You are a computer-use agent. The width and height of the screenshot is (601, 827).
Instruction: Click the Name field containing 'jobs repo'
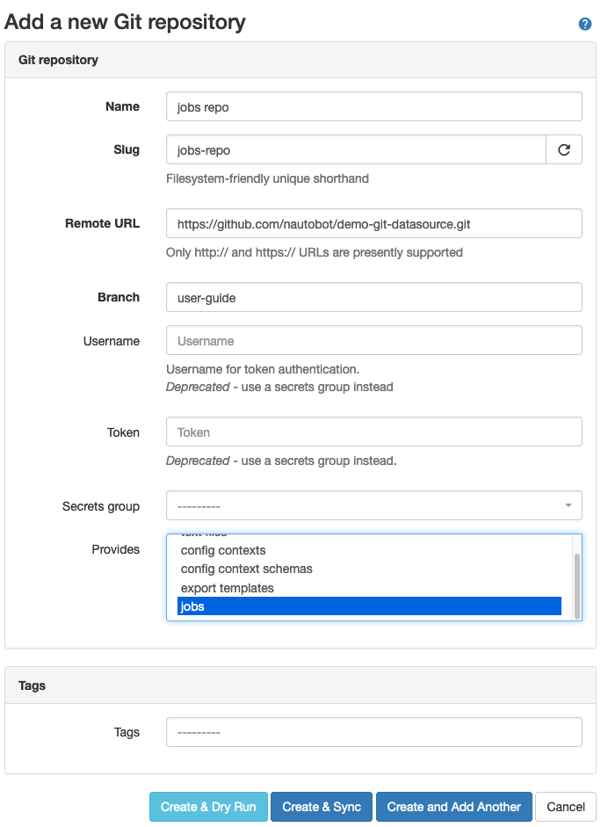(373, 105)
